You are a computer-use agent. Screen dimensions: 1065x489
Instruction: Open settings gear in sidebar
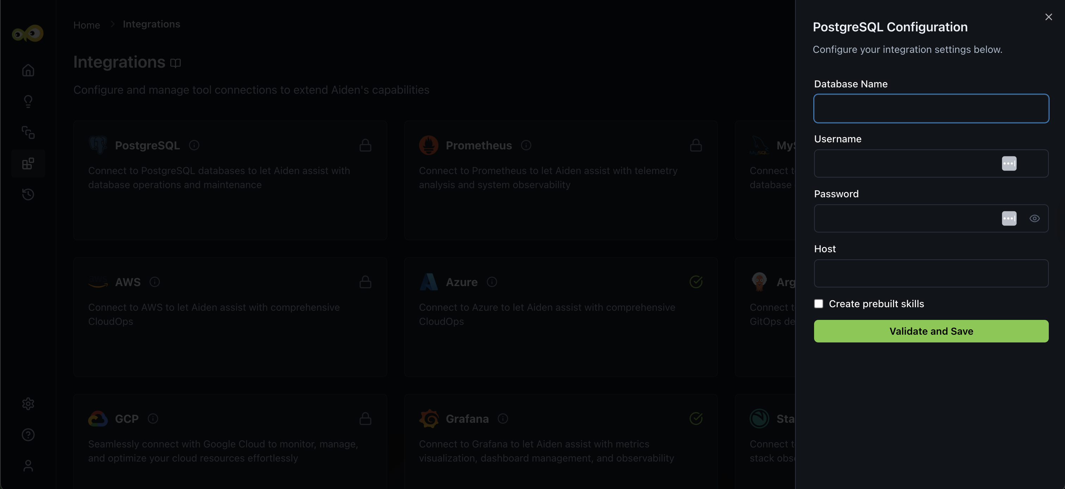click(x=28, y=403)
